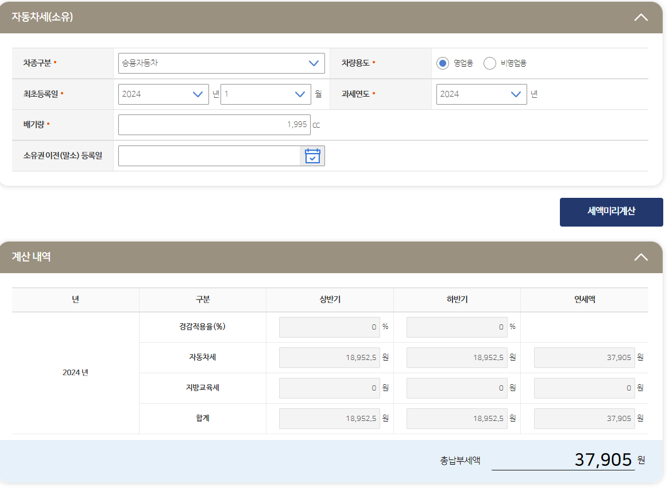The image size is (669, 494).
Task: Collapse the 자동차세(소유) section
Action: pyautogui.click(x=640, y=17)
